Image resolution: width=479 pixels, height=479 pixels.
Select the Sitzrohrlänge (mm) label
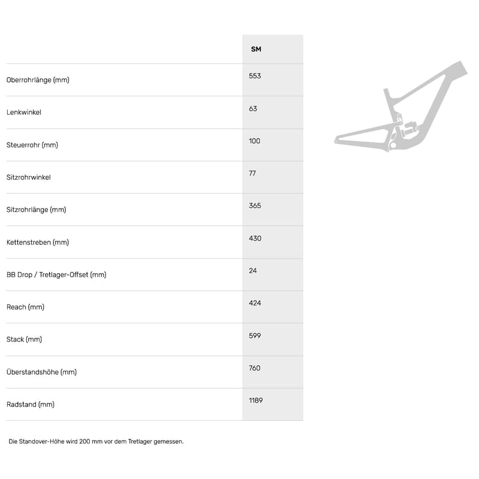click(36, 210)
